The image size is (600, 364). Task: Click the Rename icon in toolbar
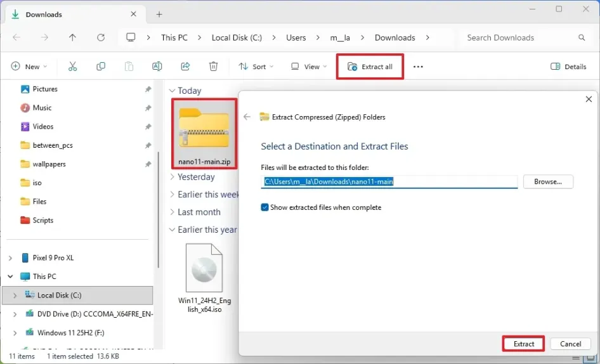157,67
